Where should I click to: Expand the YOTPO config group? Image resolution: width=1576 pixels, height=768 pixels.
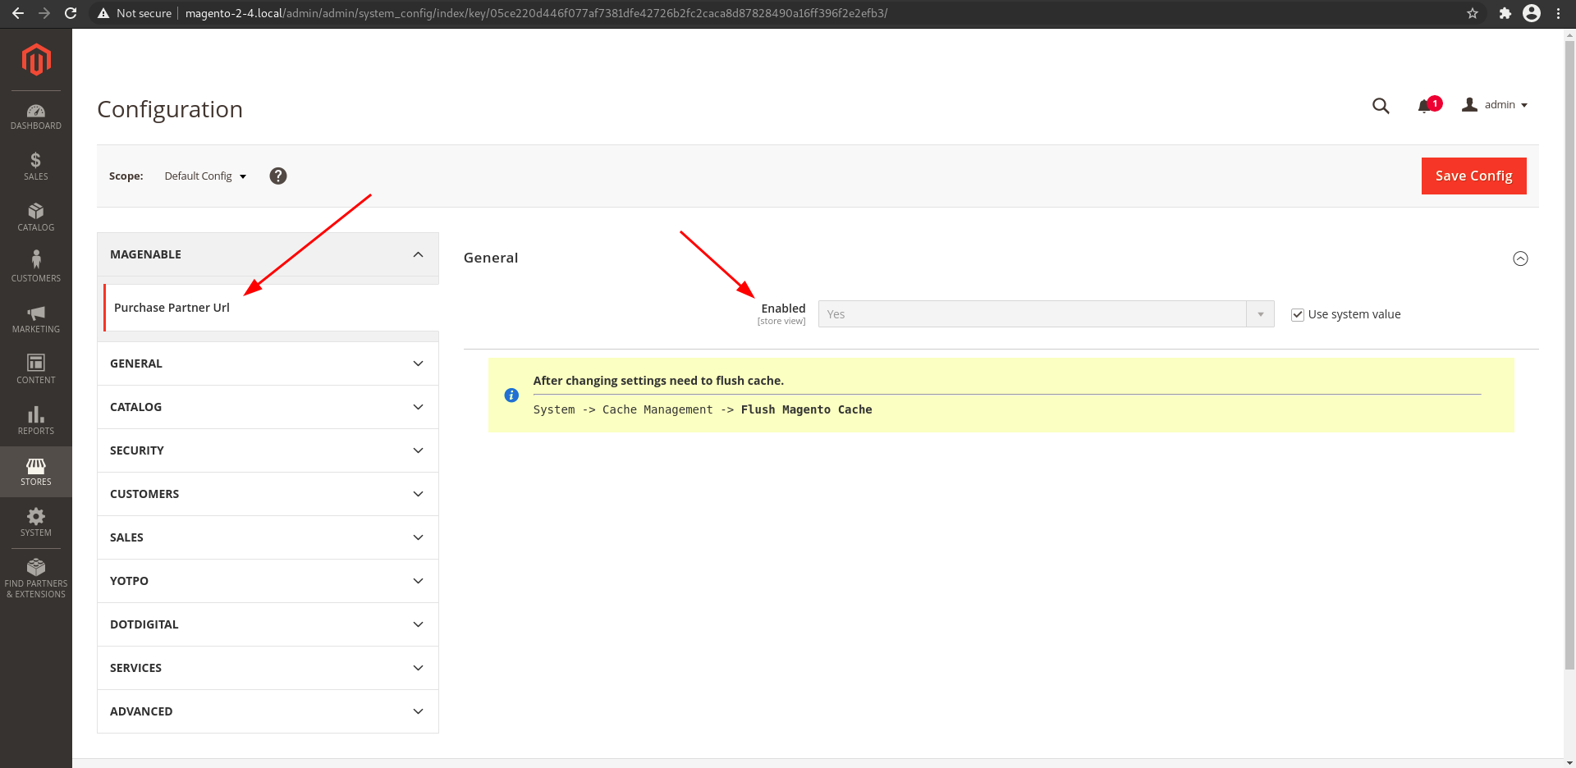click(268, 581)
